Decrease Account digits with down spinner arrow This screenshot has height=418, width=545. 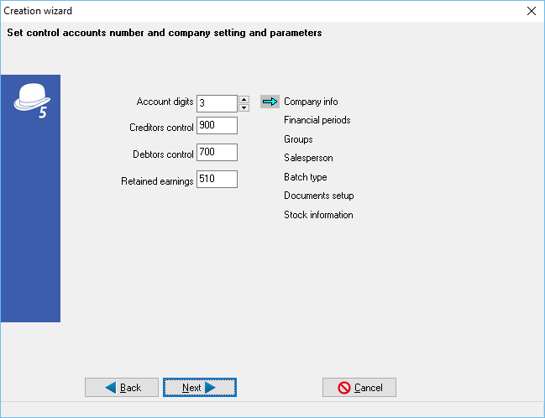click(x=244, y=107)
